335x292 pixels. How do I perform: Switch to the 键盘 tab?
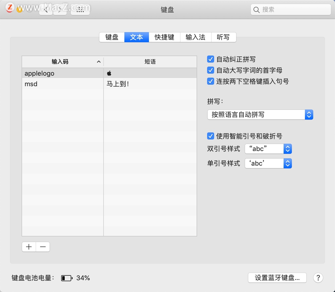(112, 37)
